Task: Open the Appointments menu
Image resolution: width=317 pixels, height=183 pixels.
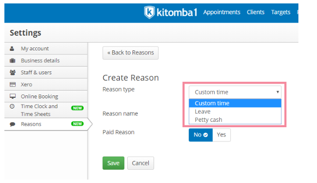Action: [222, 12]
